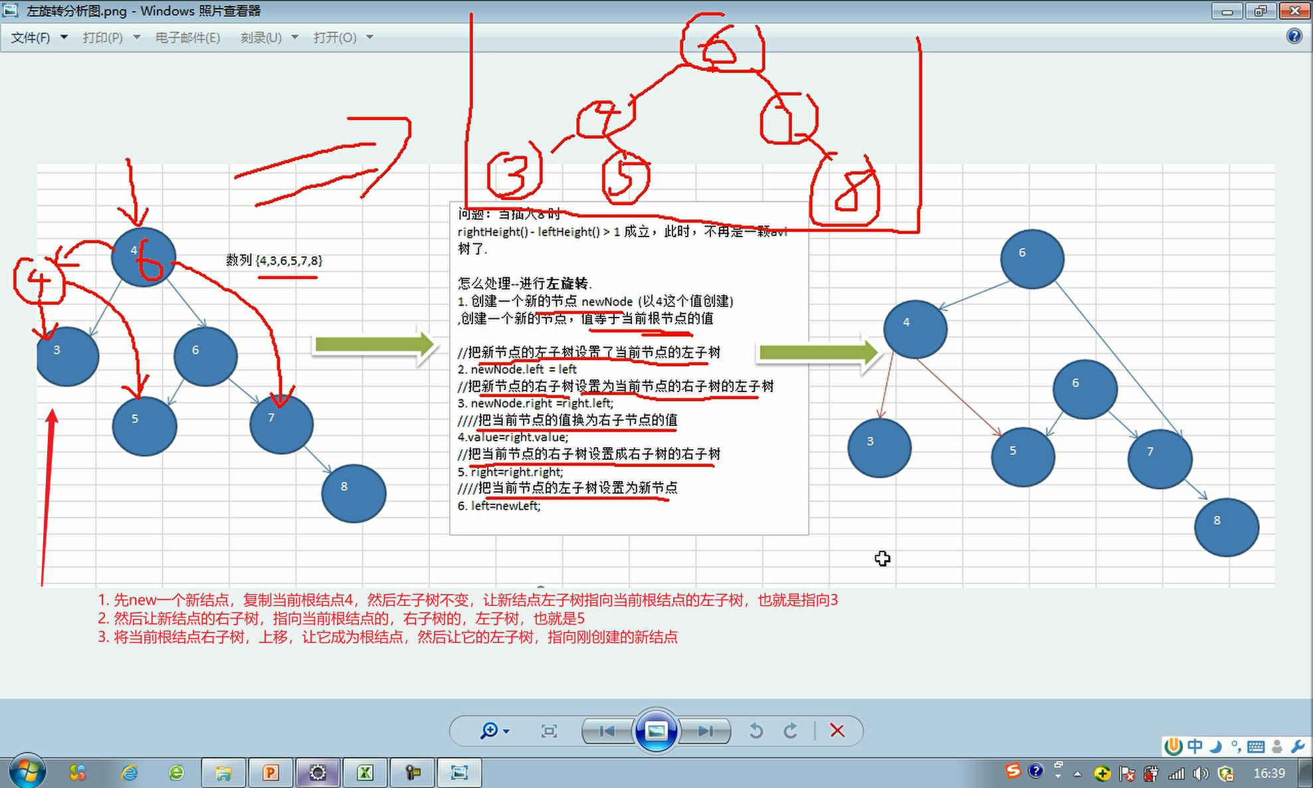This screenshot has width=1313, height=788.
Task: Open the volume speaker tray icon
Action: 1200,773
